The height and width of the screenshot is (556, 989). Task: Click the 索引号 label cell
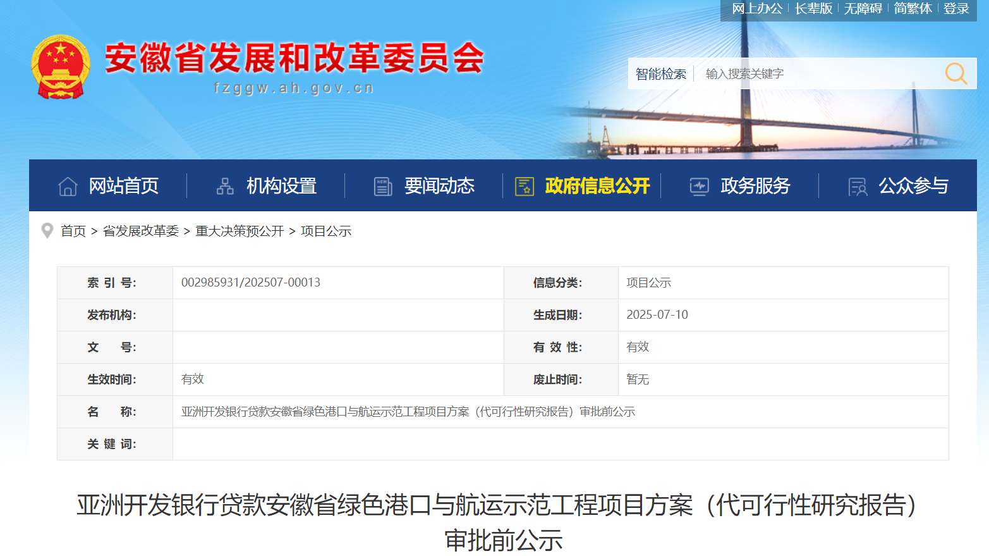click(115, 283)
